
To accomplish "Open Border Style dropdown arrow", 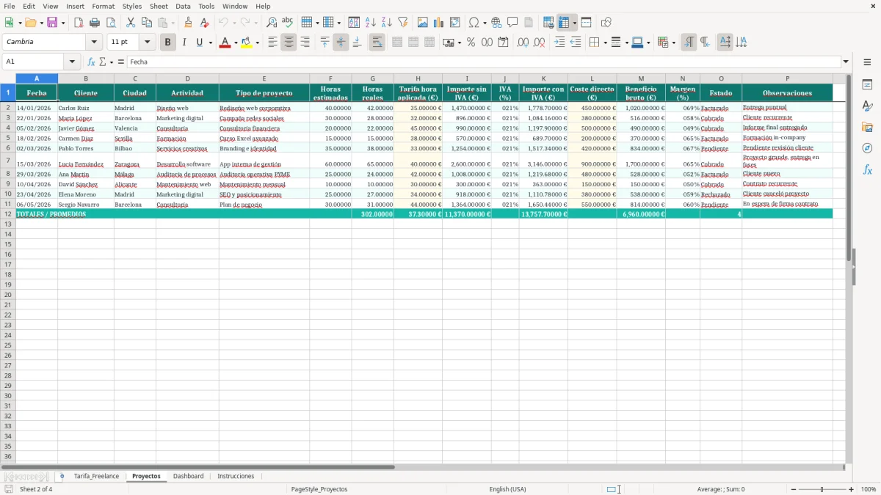I will (626, 43).
